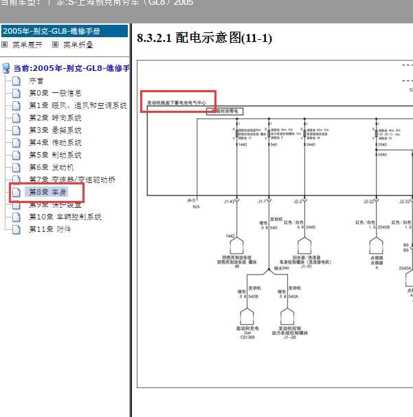
Task: Open chapter 第7章 变速器/变速驱动桥
Action: point(72,180)
